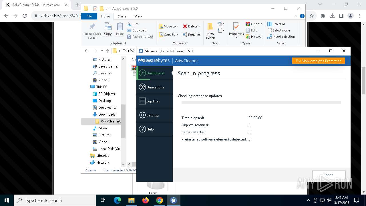Open a new Chrome tab

coord(77,5)
